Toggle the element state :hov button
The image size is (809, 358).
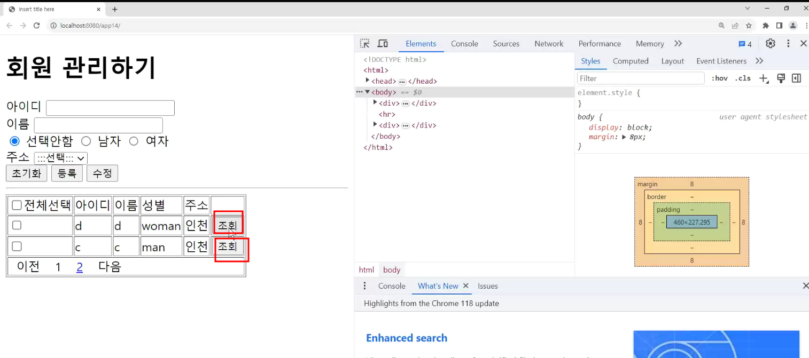(x=719, y=78)
